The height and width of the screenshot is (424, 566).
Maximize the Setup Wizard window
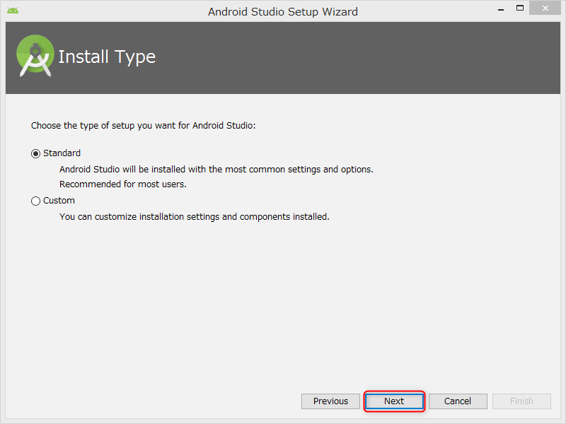coord(520,8)
